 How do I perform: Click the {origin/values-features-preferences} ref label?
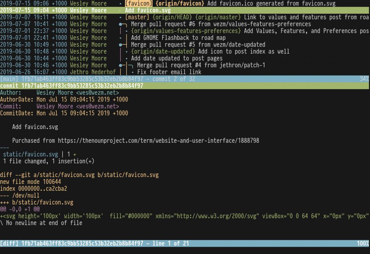(186, 31)
